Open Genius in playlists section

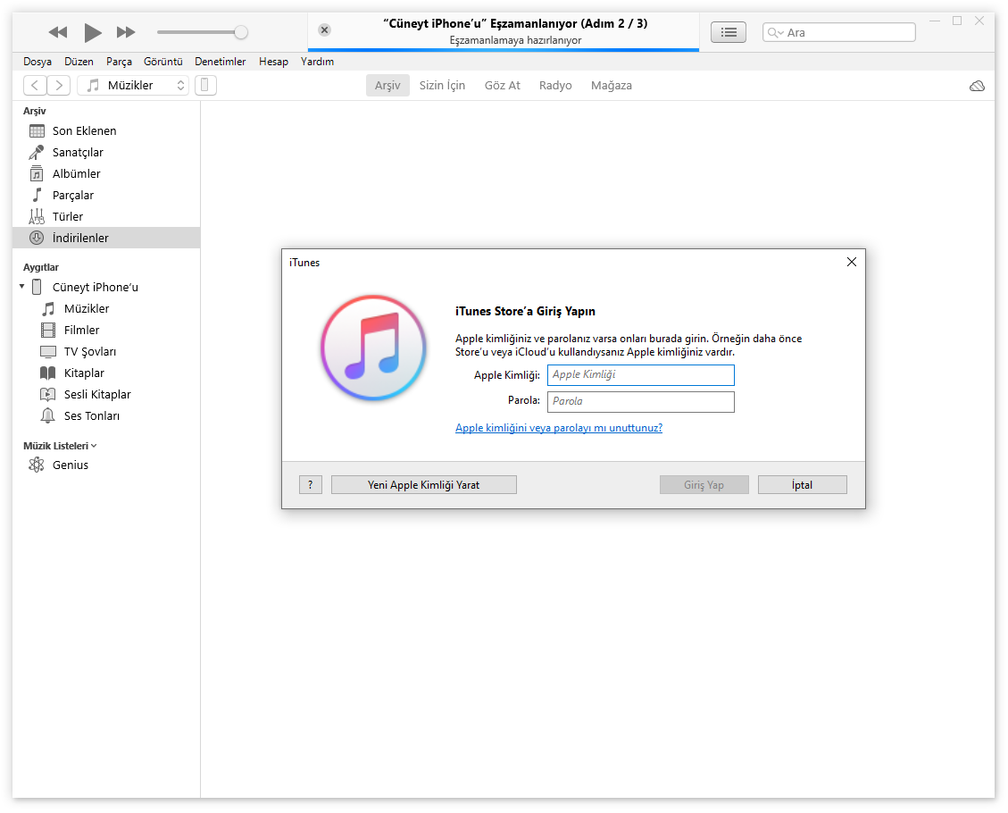click(x=70, y=465)
